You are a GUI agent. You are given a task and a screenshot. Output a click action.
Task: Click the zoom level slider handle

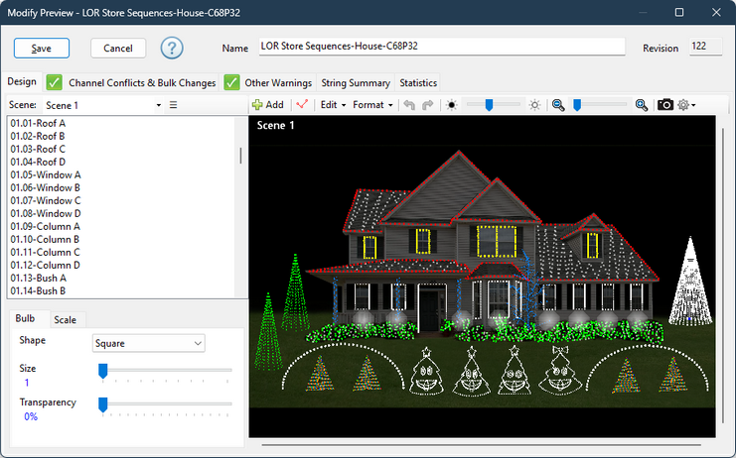(577, 105)
